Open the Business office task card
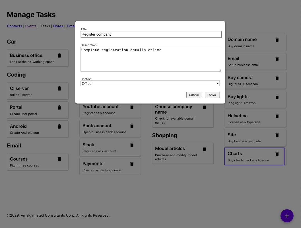This screenshot has width=301, height=228. (38, 58)
